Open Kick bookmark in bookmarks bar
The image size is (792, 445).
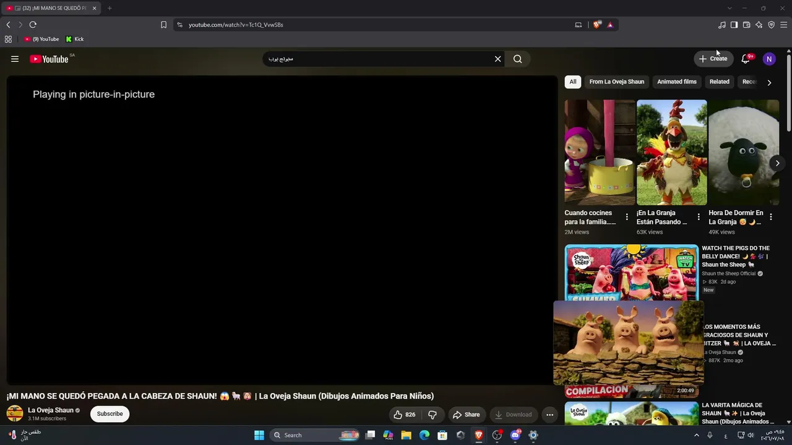pyautogui.click(x=75, y=39)
